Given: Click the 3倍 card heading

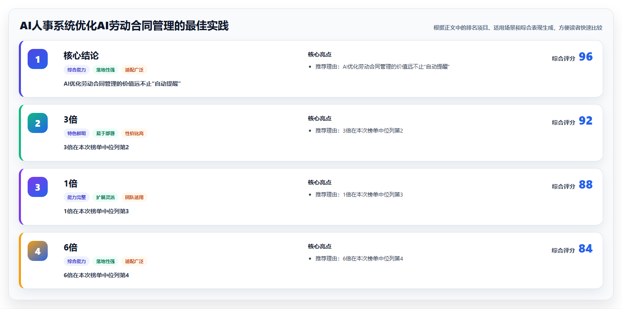Looking at the screenshot, I should [x=71, y=120].
